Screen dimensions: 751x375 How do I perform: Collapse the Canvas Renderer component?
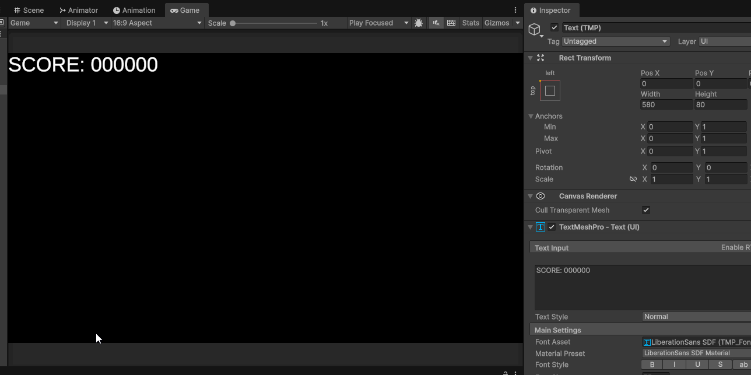click(x=530, y=196)
